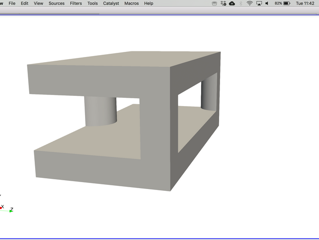This screenshot has width=319, height=240.
Task: Click the Tue 11:42 clock
Action: point(305,3)
